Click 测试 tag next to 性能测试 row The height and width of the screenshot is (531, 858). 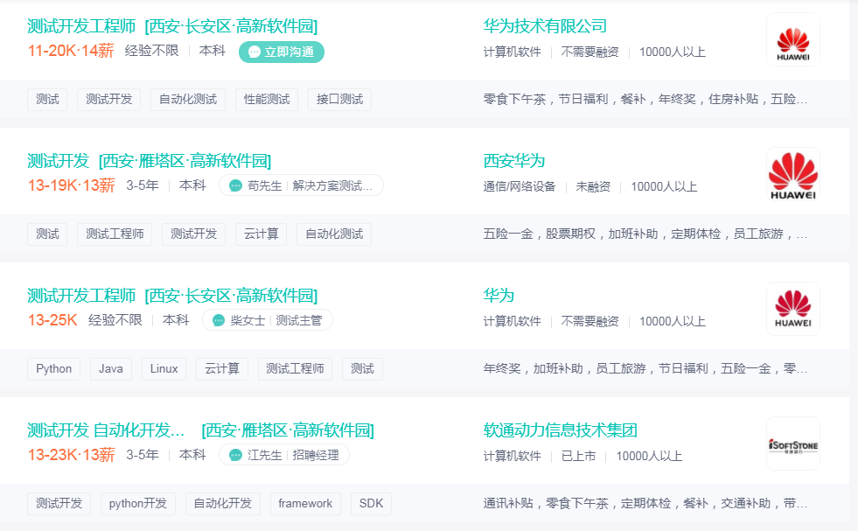tap(47, 100)
